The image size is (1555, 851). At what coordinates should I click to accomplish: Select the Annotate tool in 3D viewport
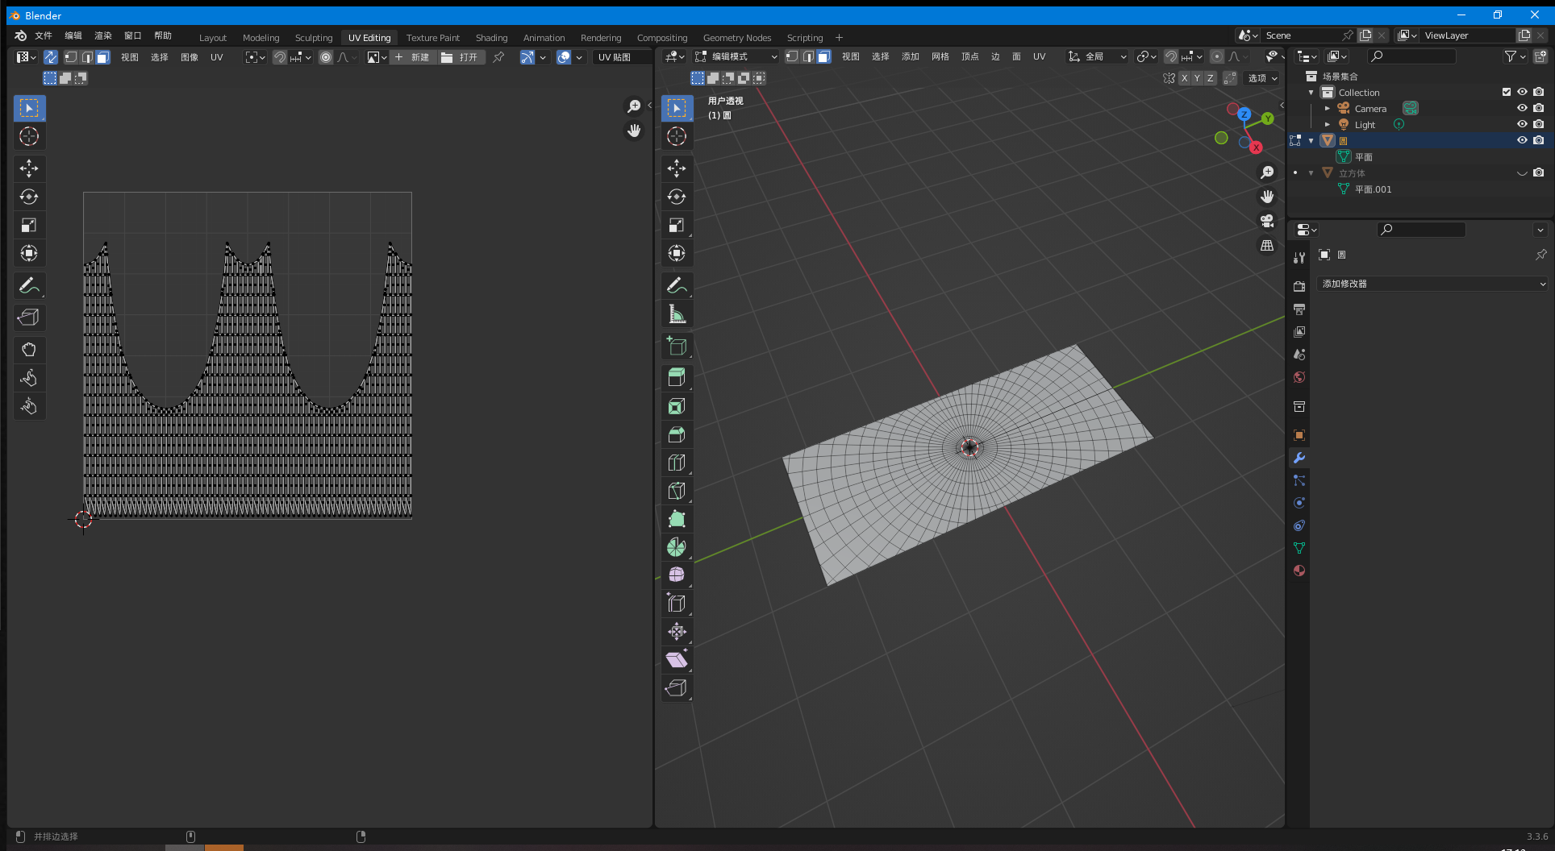click(677, 285)
